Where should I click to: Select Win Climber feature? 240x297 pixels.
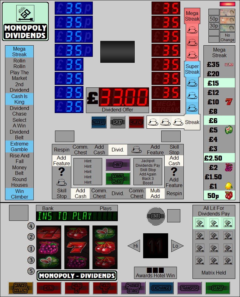pos(19,194)
